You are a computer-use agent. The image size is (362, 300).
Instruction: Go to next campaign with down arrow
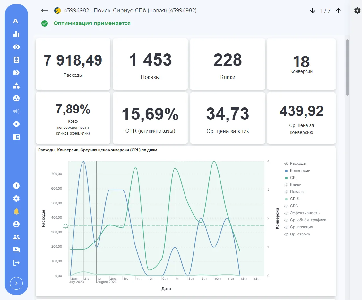click(x=312, y=11)
